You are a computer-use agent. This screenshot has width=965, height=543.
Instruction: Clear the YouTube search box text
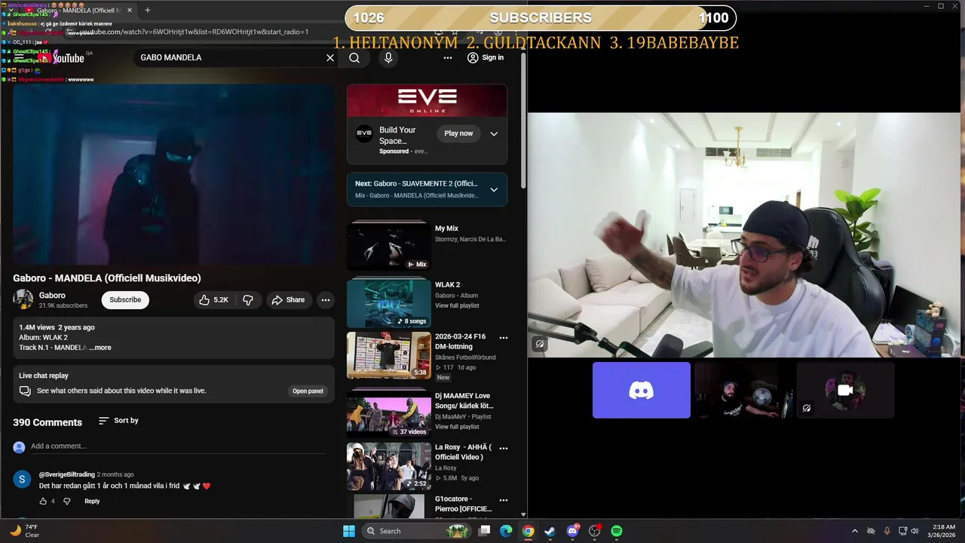pyautogui.click(x=329, y=57)
